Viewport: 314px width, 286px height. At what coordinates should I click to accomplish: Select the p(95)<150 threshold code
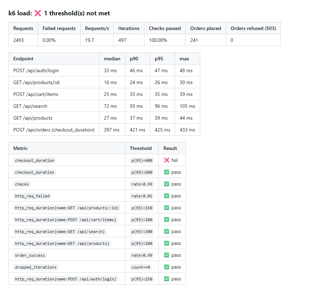click(x=142, y=208)
